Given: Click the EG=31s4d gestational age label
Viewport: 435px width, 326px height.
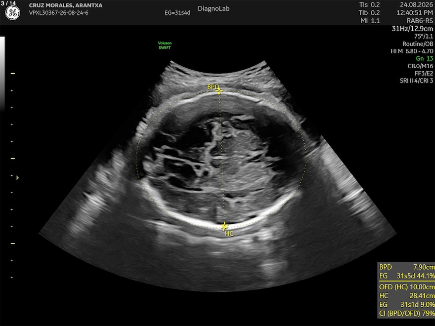Looking at the screenshot, I should [x=177, y=13].
